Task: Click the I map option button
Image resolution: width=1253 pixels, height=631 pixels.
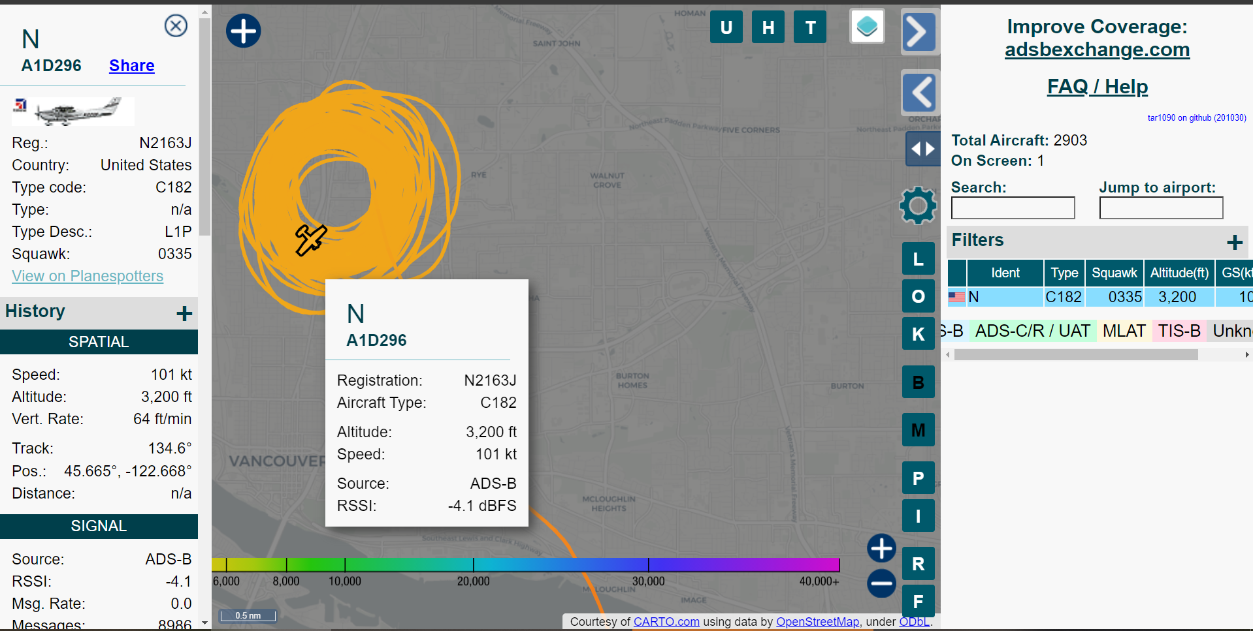Action: (x=918, y=516)
